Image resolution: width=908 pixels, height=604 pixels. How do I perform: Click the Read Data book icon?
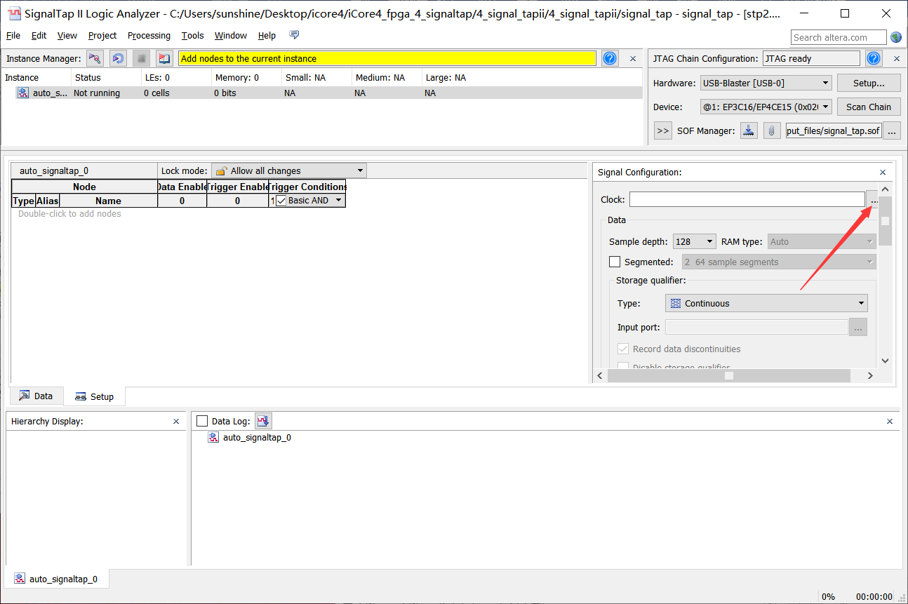(x=164, y=59)
